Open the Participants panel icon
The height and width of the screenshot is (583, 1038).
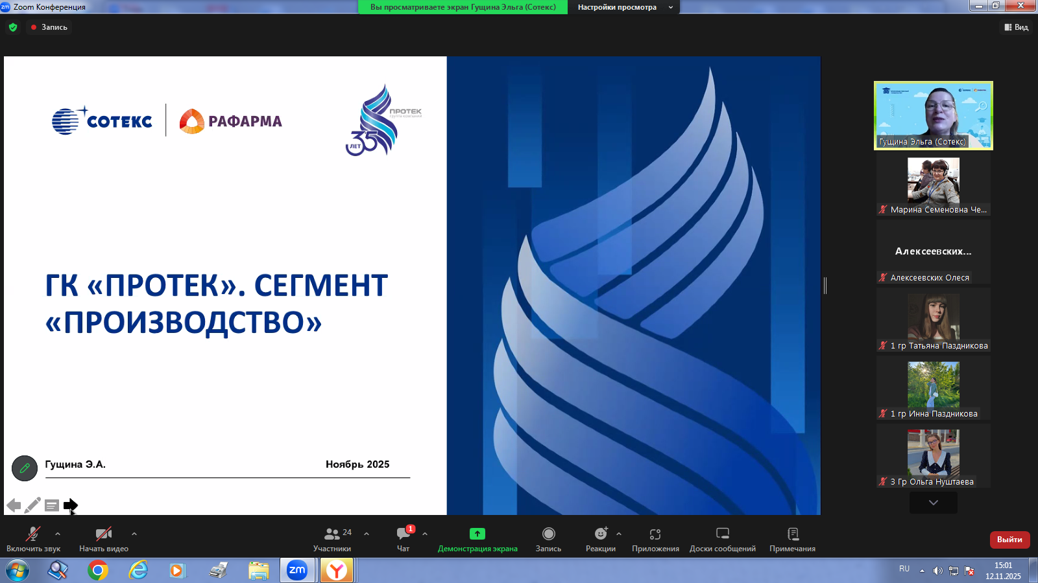[332, 534]
